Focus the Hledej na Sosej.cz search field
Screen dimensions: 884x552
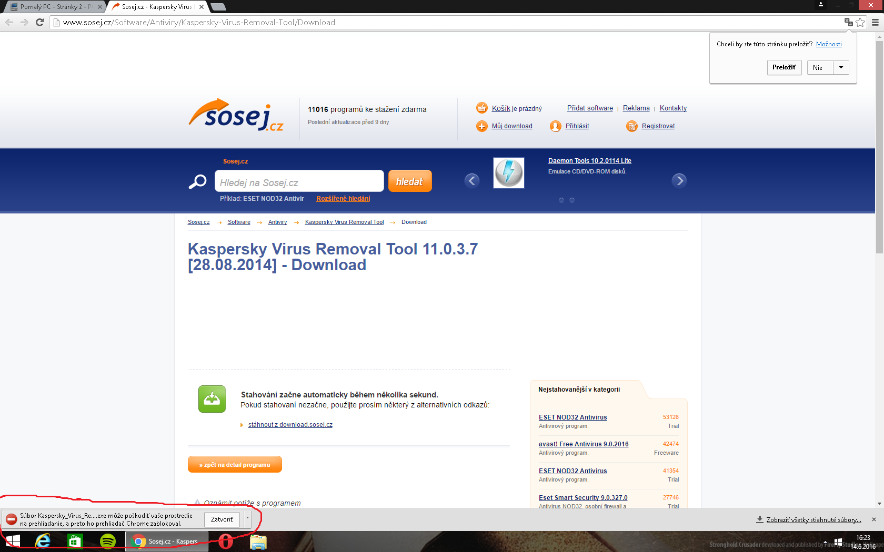[x=299, y=181]
